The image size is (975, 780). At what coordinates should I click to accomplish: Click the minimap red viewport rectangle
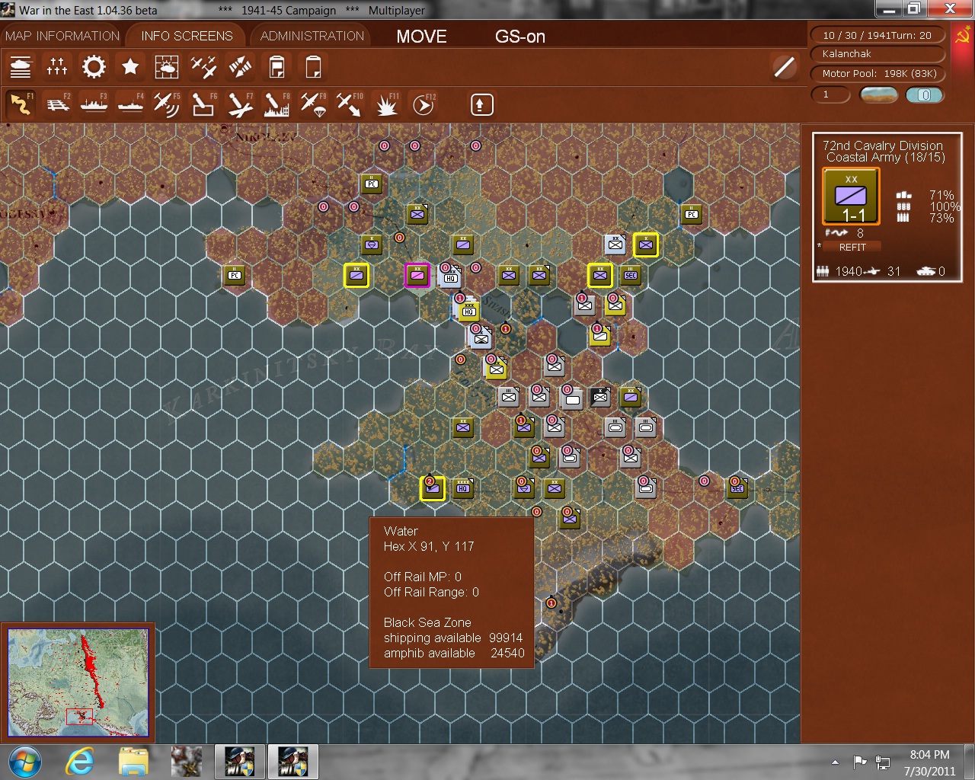(x=79, y=717)
